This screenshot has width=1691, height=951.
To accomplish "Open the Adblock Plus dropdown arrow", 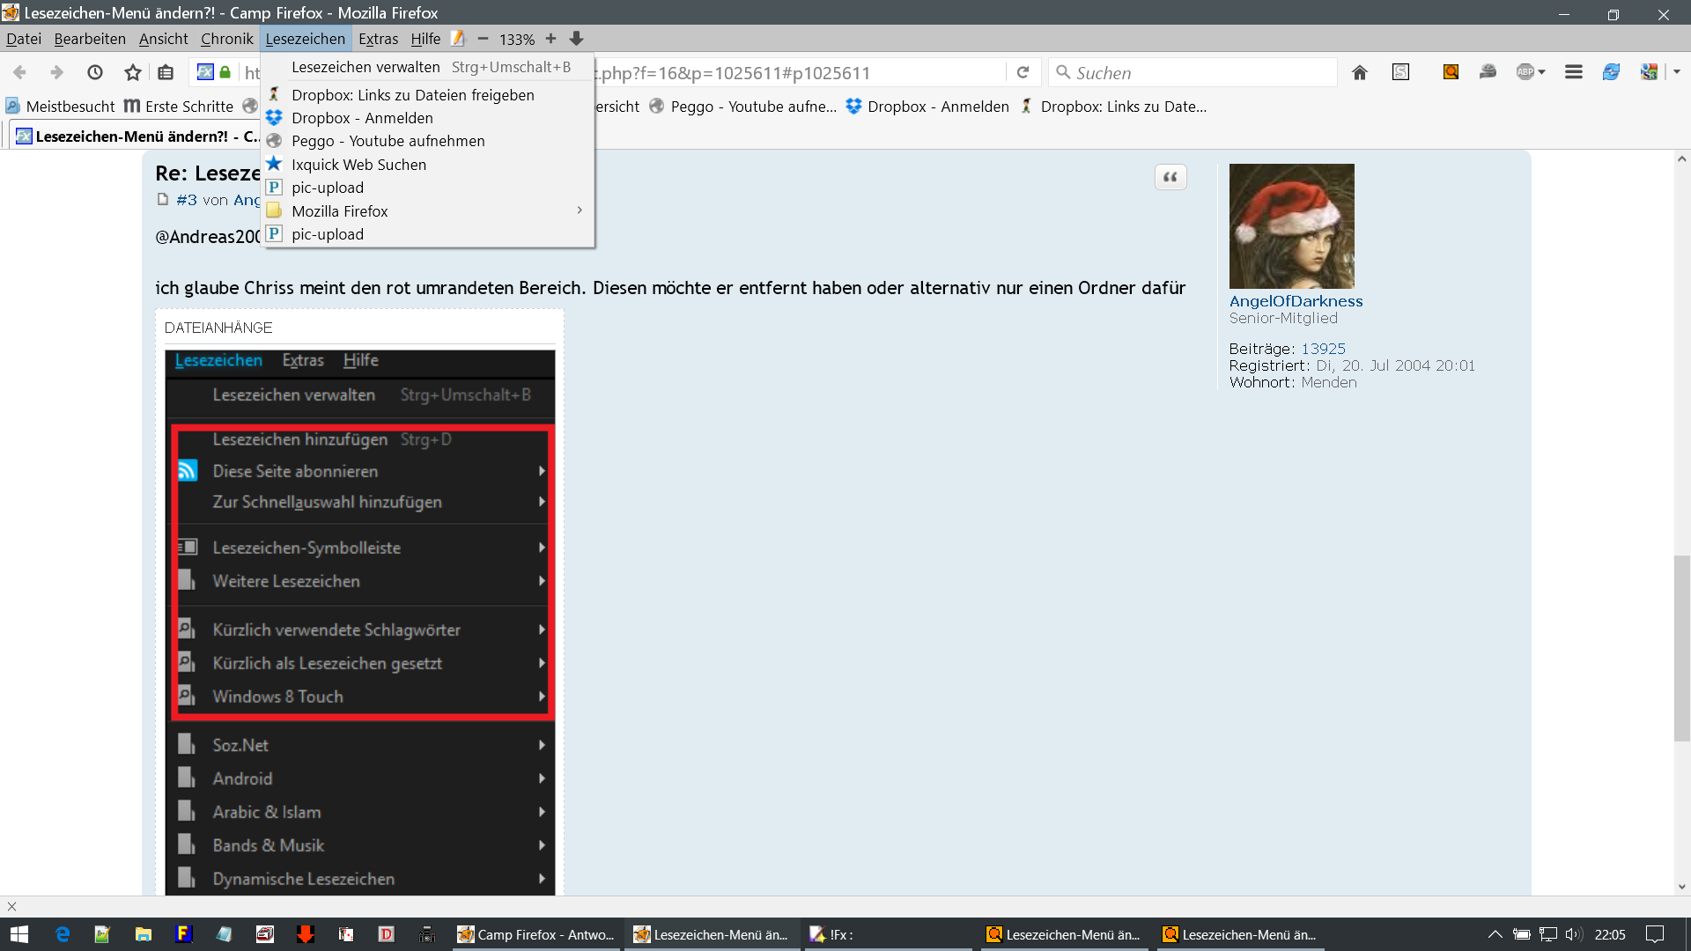I will click(1541, 73).
